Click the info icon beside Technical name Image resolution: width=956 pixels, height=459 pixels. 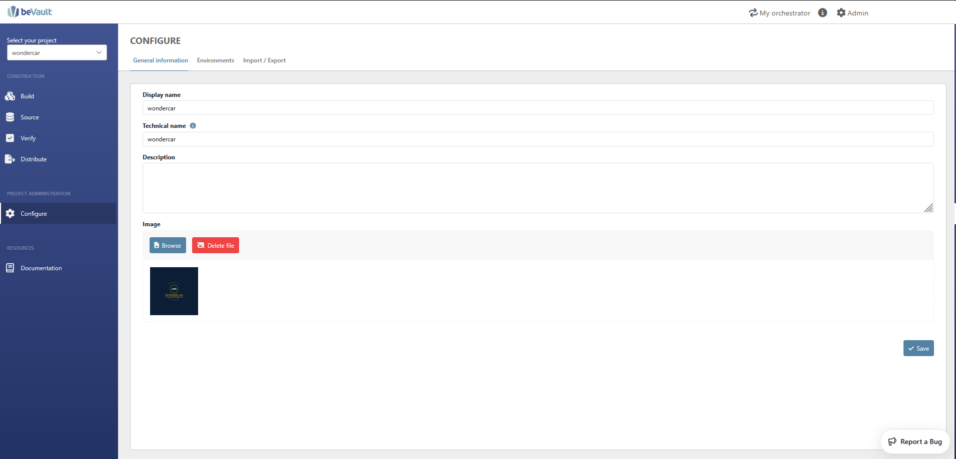coord(193,126)
